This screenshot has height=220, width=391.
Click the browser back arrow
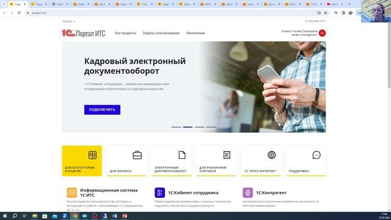click(4, 13)
